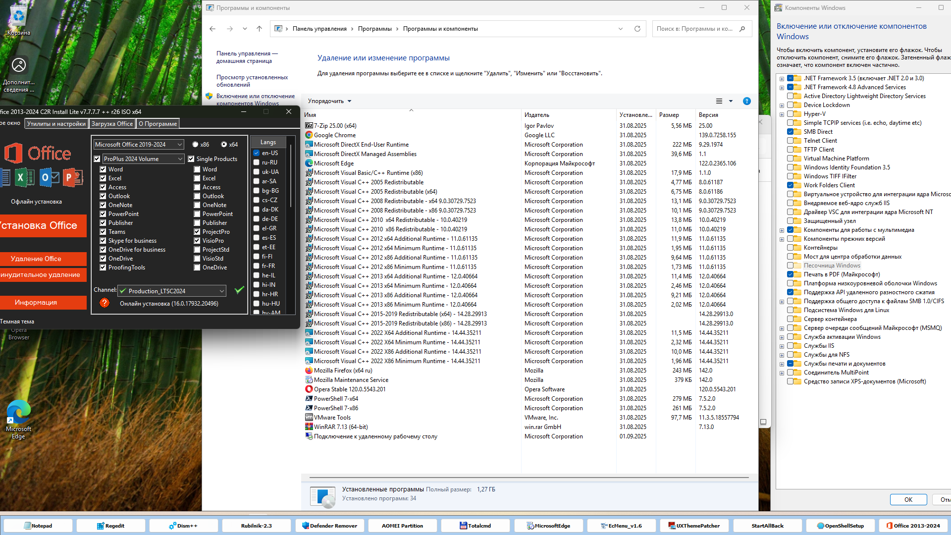Refresh the Programs and Features list
Viewport: 951px width, 535px height.
tap(637, 29)
